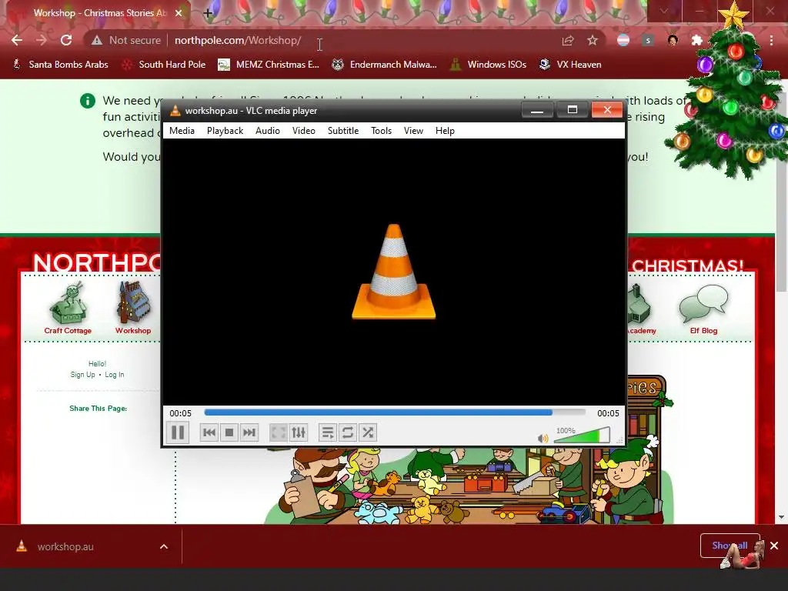Toggle VLC fullscreen mode button

279,432
